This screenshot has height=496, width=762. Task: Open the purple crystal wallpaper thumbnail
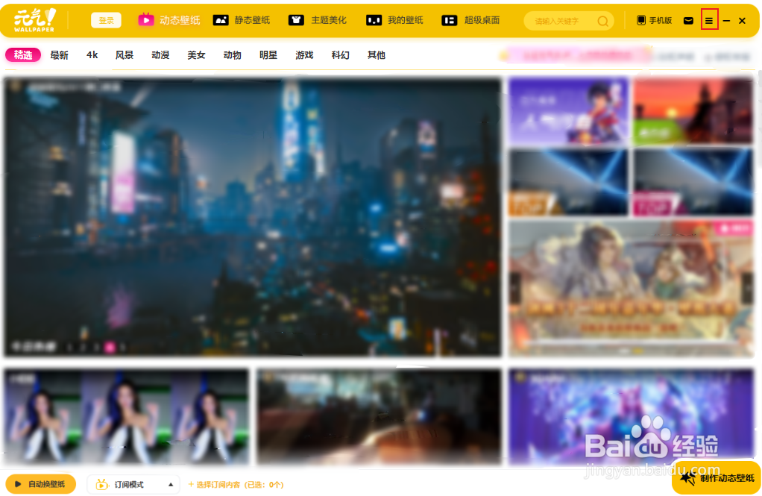click(x=632, y=416)
